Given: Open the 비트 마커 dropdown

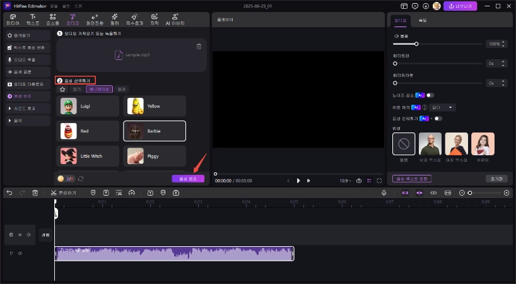Looking at the screenshot, I should [443, 107].
